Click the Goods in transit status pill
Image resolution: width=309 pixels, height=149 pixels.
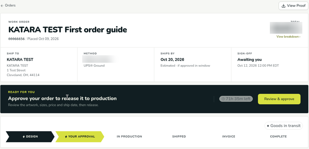tap(284, 126)
